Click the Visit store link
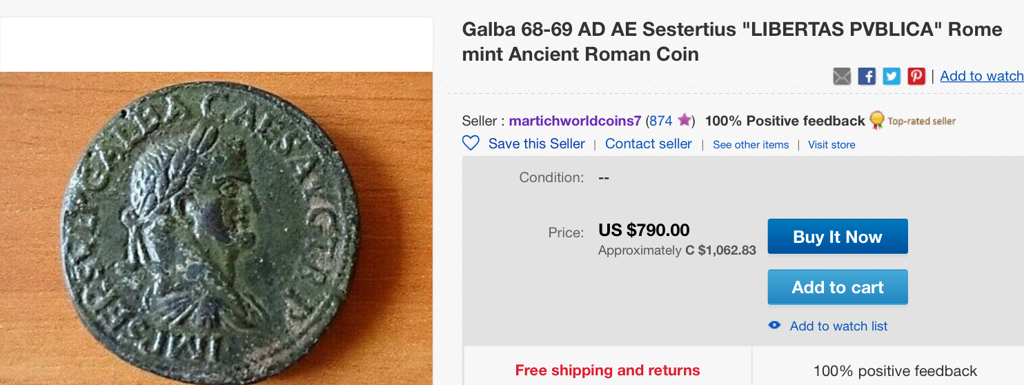1024x385 pixels. [x=831, y=144]
